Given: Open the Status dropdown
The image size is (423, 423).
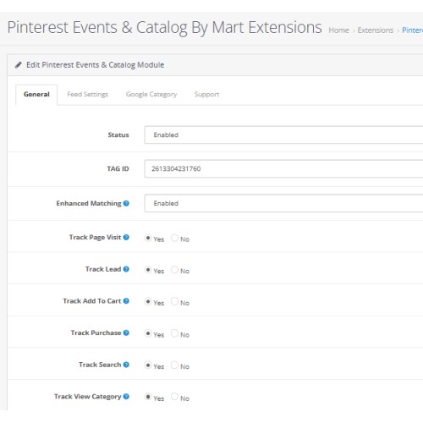Looking at the screenshot, I should [x=283, y=135].
